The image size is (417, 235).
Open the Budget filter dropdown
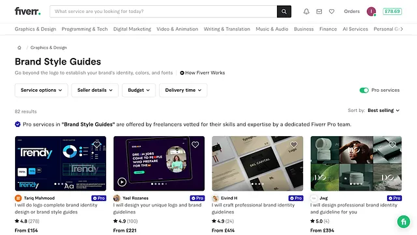139,90
